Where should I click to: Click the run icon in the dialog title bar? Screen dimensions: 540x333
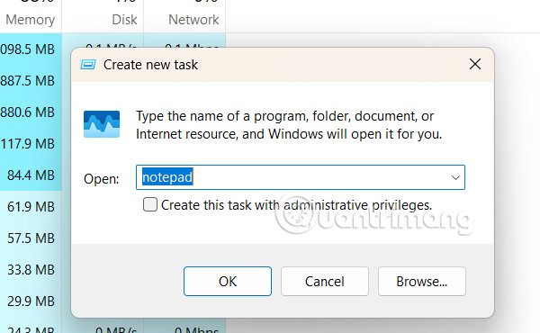[88, 65]
